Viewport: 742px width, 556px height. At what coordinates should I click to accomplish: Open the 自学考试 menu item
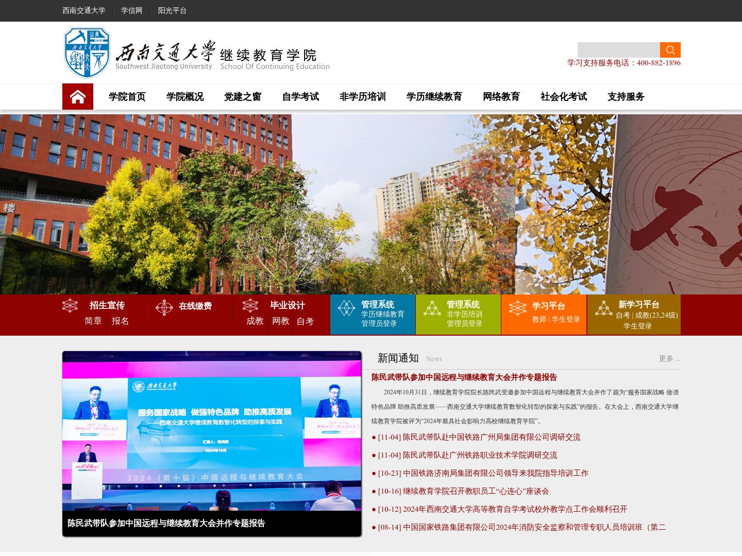pos(300,97)
